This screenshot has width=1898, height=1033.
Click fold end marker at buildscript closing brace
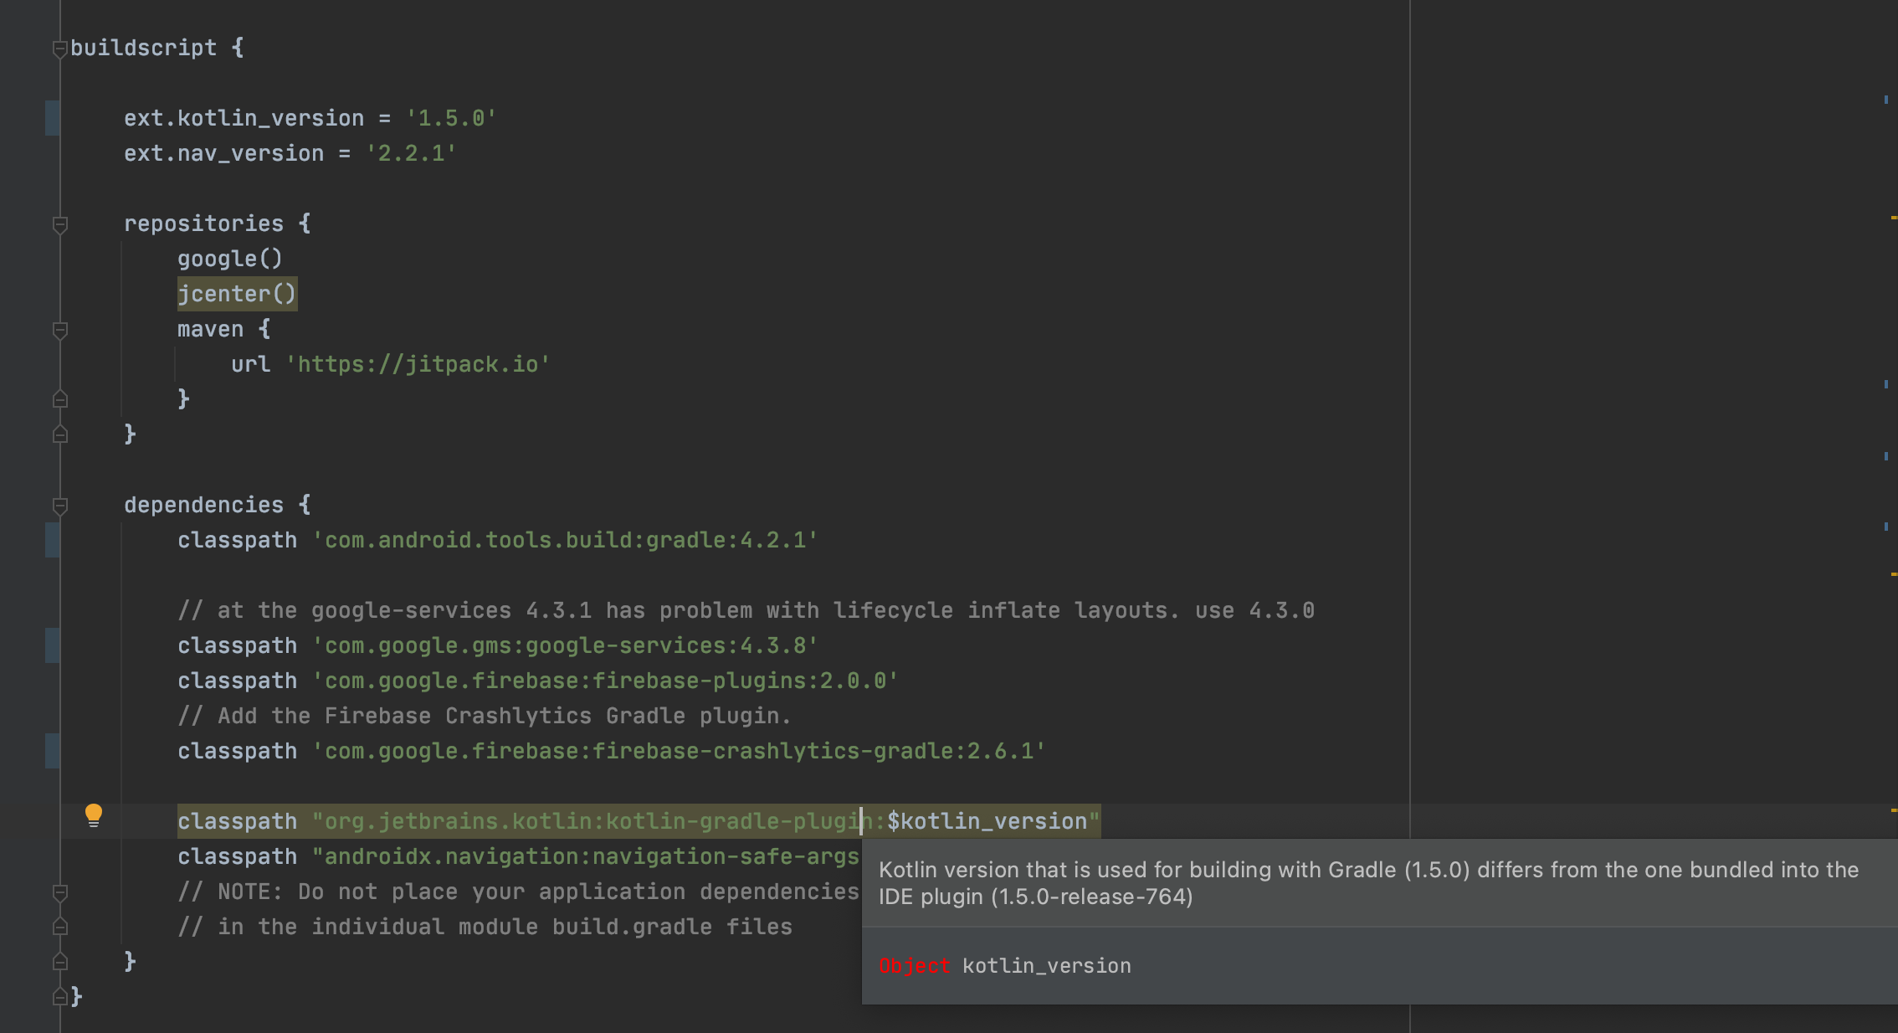point(59,997)
